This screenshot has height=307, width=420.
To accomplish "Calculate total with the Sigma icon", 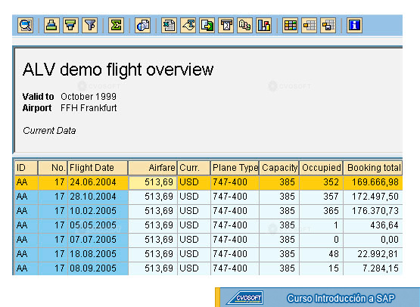I will pos(116,26).
